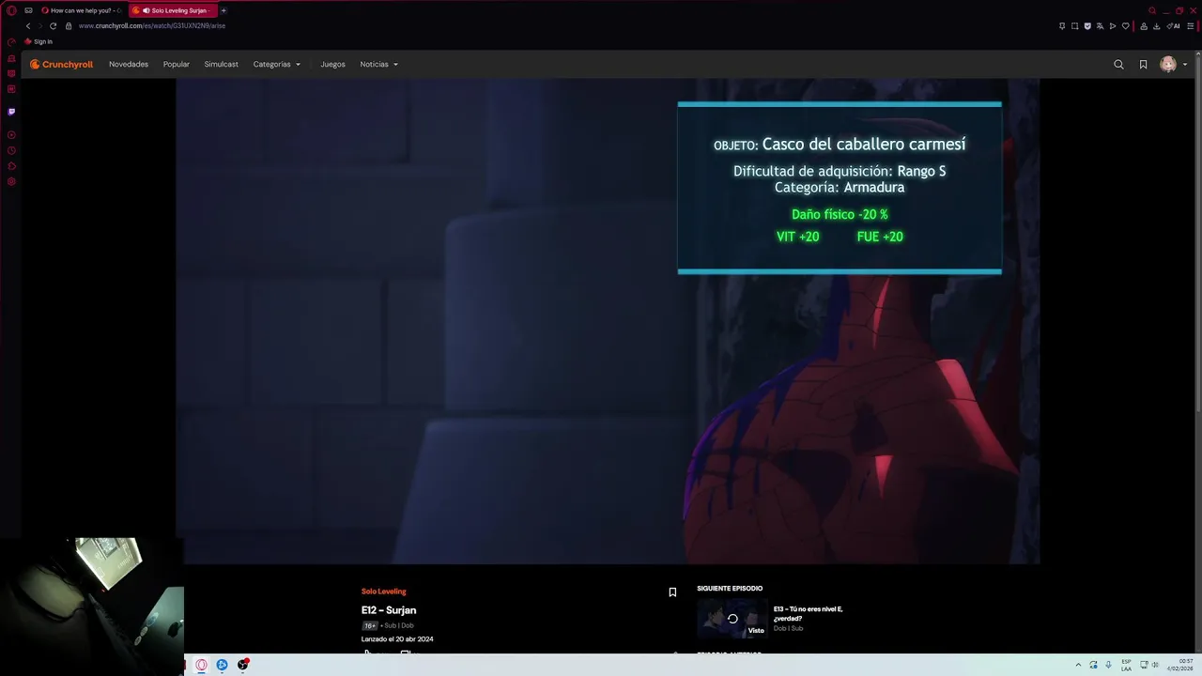
Task: Search in tabs magnifier icon
Action: tap(1152, 10)
